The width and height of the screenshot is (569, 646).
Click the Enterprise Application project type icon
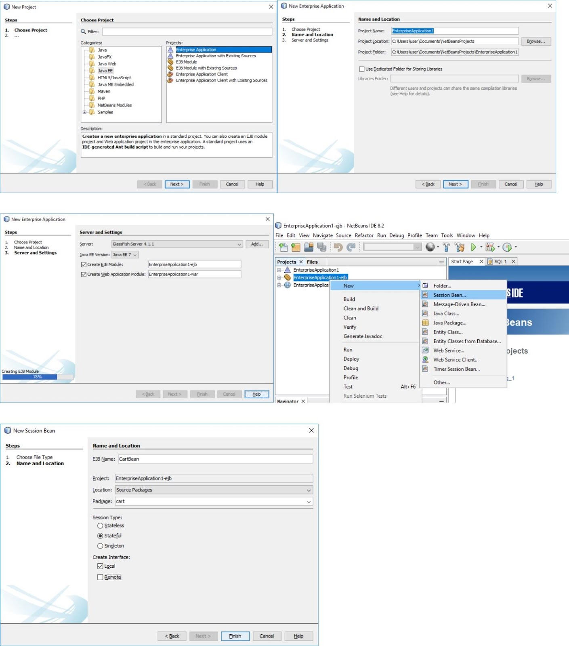(x=170, y=50)
